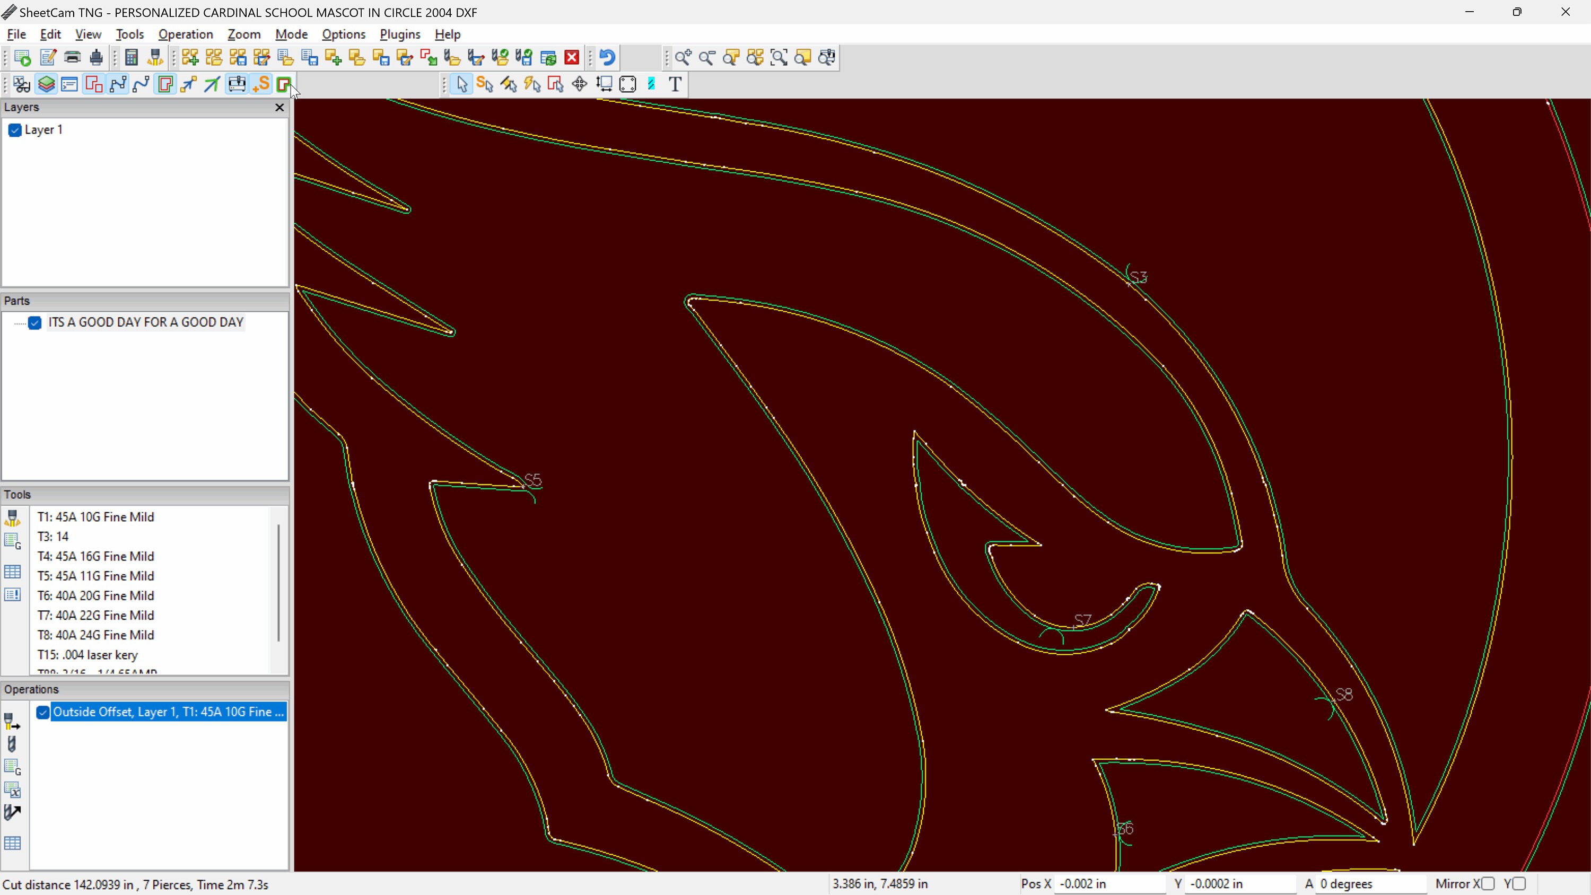
Task: Open the Mirror Y dropdown control
Action: tap(1520, 883)
